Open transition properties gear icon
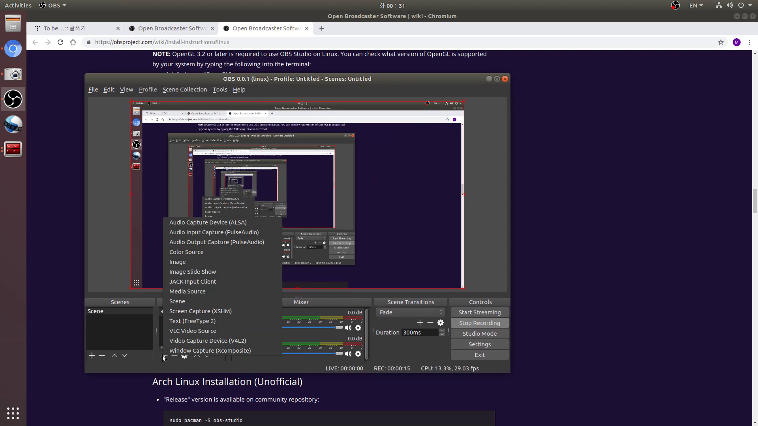This screenshot has height=426, width=758. click(441, 323)
